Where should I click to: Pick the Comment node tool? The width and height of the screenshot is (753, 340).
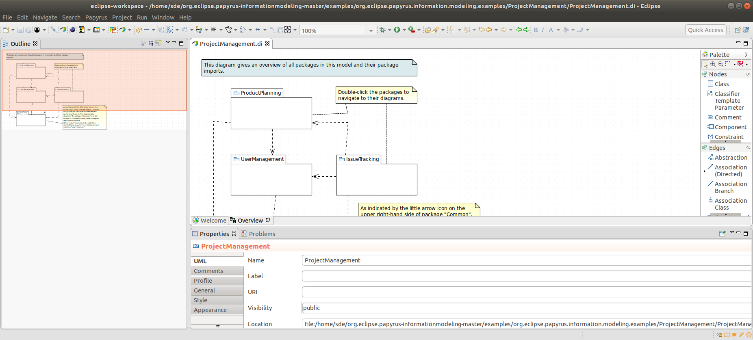[x=725, y=117]
